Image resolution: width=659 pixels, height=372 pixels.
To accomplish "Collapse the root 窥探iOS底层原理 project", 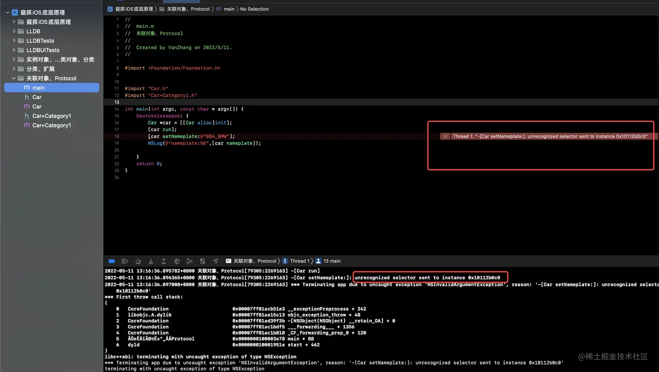I will 7,13.
